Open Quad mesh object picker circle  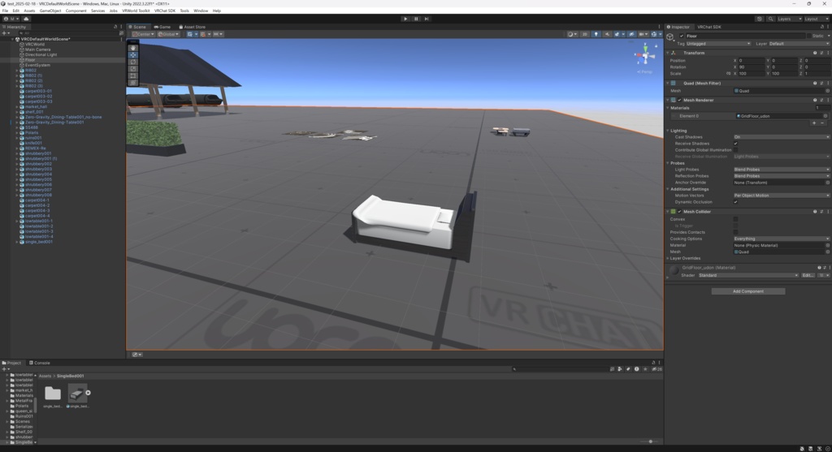(x=827, y=91)
